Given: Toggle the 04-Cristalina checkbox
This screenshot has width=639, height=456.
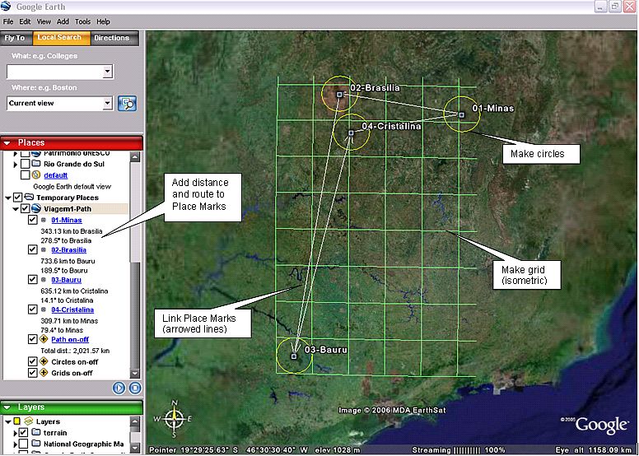Looking at the screenshot, I should [x=33, y=309].
